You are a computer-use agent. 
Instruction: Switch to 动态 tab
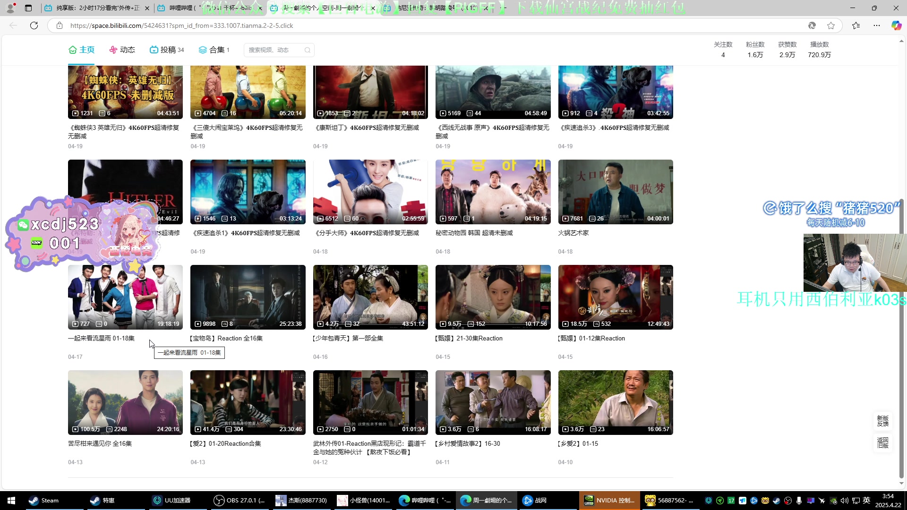tap(122, 50)
